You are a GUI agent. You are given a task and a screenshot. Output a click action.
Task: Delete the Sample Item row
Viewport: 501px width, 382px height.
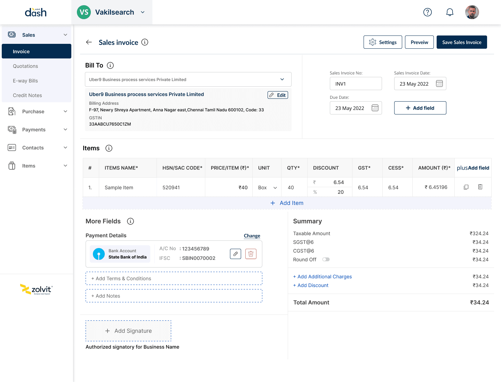coord(480,187)
